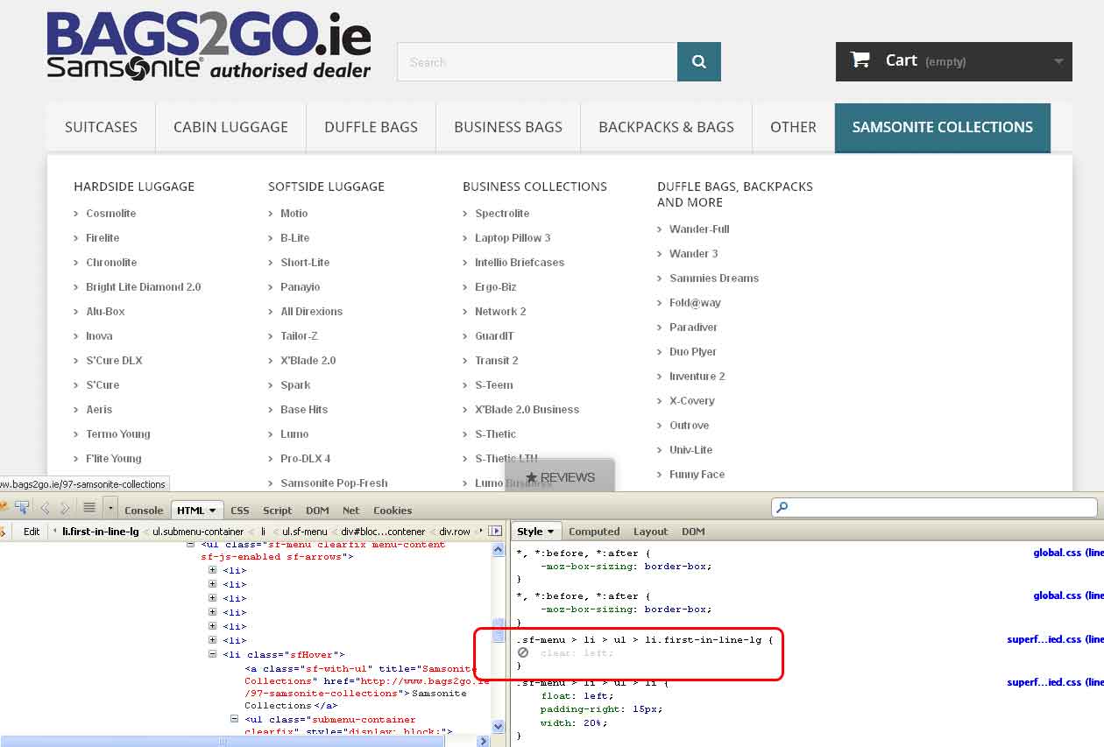Collapse the ul submenu-container node
The height and width of the screenshot is (747, 1104).
coord(234,719)
